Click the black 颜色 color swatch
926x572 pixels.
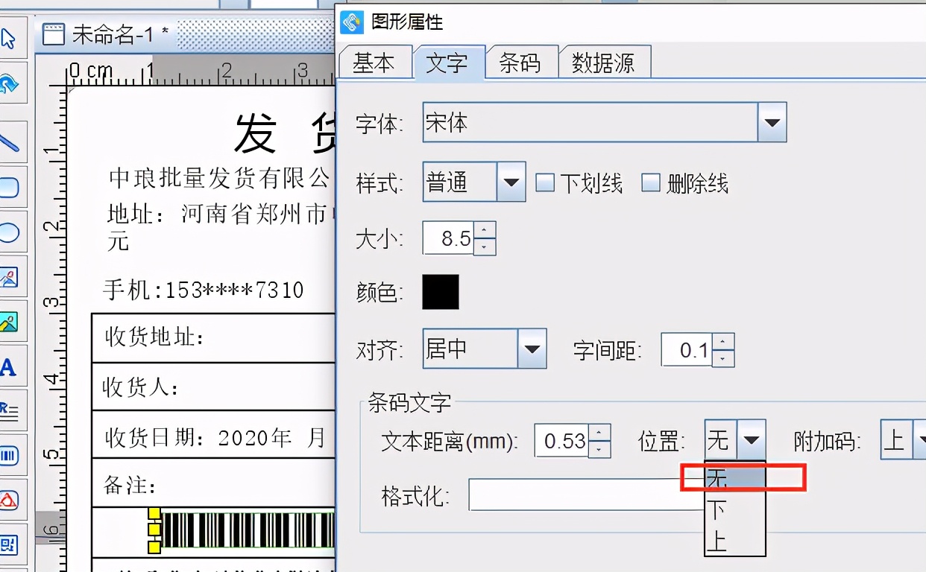tap(440, 292)
